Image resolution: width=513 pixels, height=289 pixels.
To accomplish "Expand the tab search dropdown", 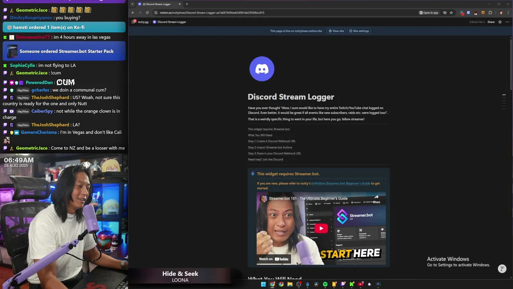I will click(133, 4).
